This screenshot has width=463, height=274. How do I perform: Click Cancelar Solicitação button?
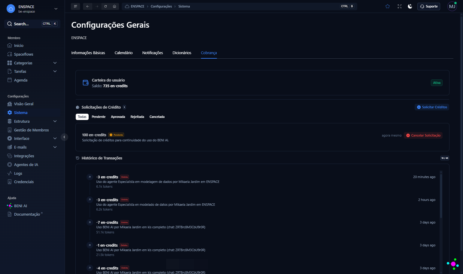point(423,135)
